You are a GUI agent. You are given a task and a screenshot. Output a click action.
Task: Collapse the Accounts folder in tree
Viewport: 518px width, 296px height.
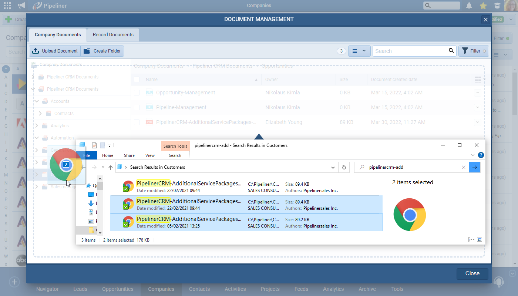point(36,101)
